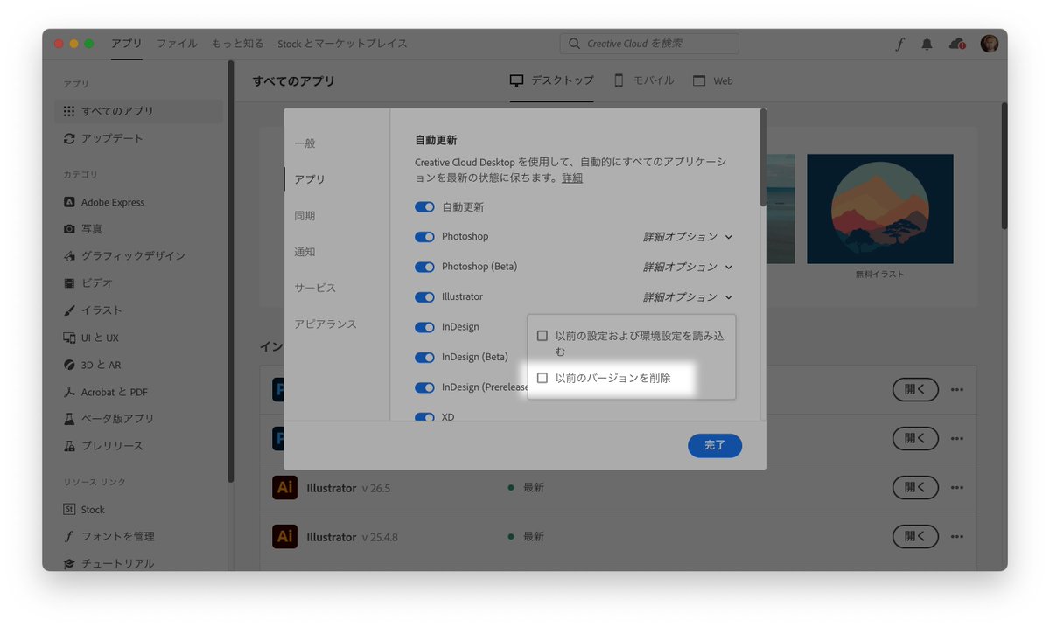Open Stock resource link icon
This screenshot has height=627, width=1050.
coord(69,509)
